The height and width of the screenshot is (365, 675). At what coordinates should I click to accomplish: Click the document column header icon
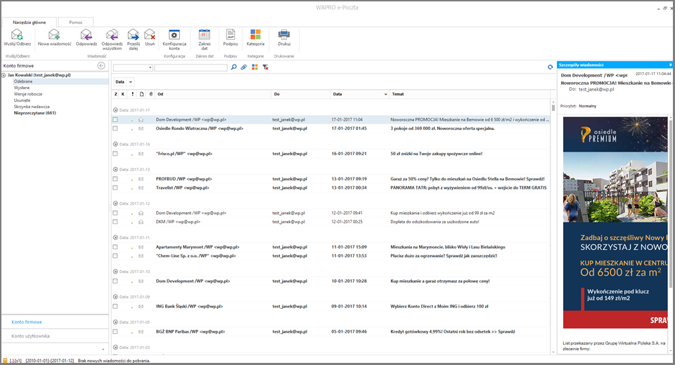[x=141, y=94]
